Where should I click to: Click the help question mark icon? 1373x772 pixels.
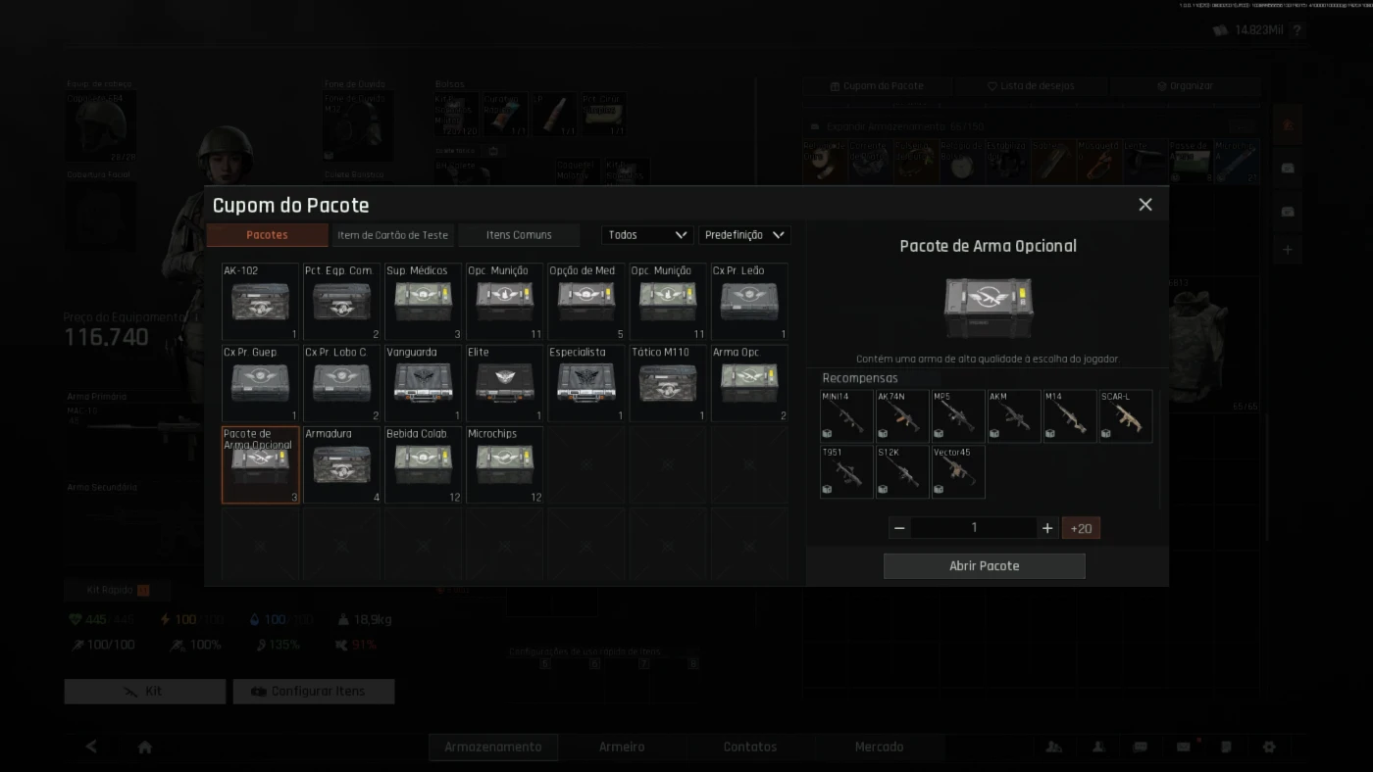click(x=1297, y=30)
